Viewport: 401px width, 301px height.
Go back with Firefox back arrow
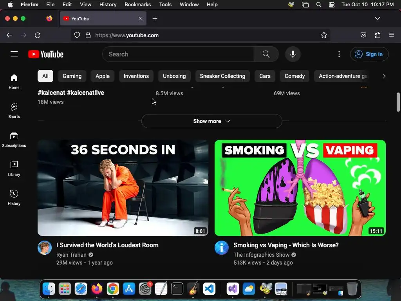9,35
